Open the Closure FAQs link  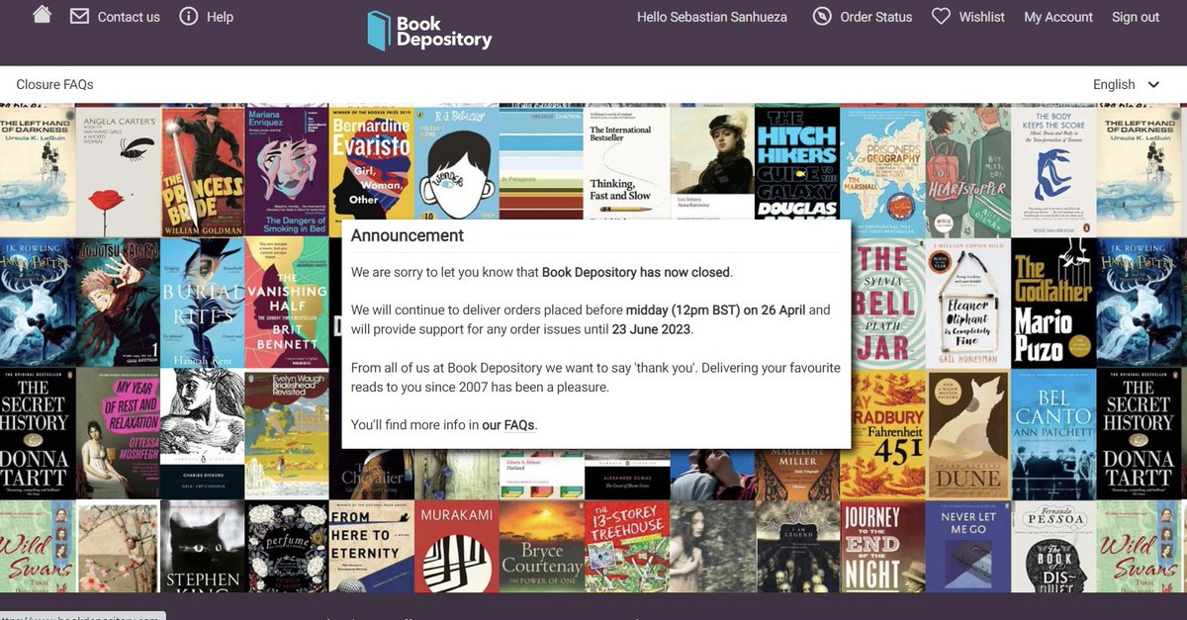click(x=54, y=84)
